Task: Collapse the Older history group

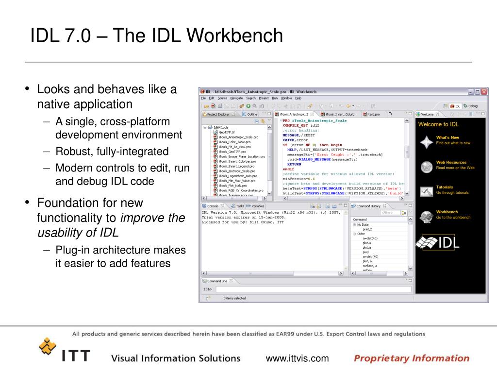Action: 354,234
